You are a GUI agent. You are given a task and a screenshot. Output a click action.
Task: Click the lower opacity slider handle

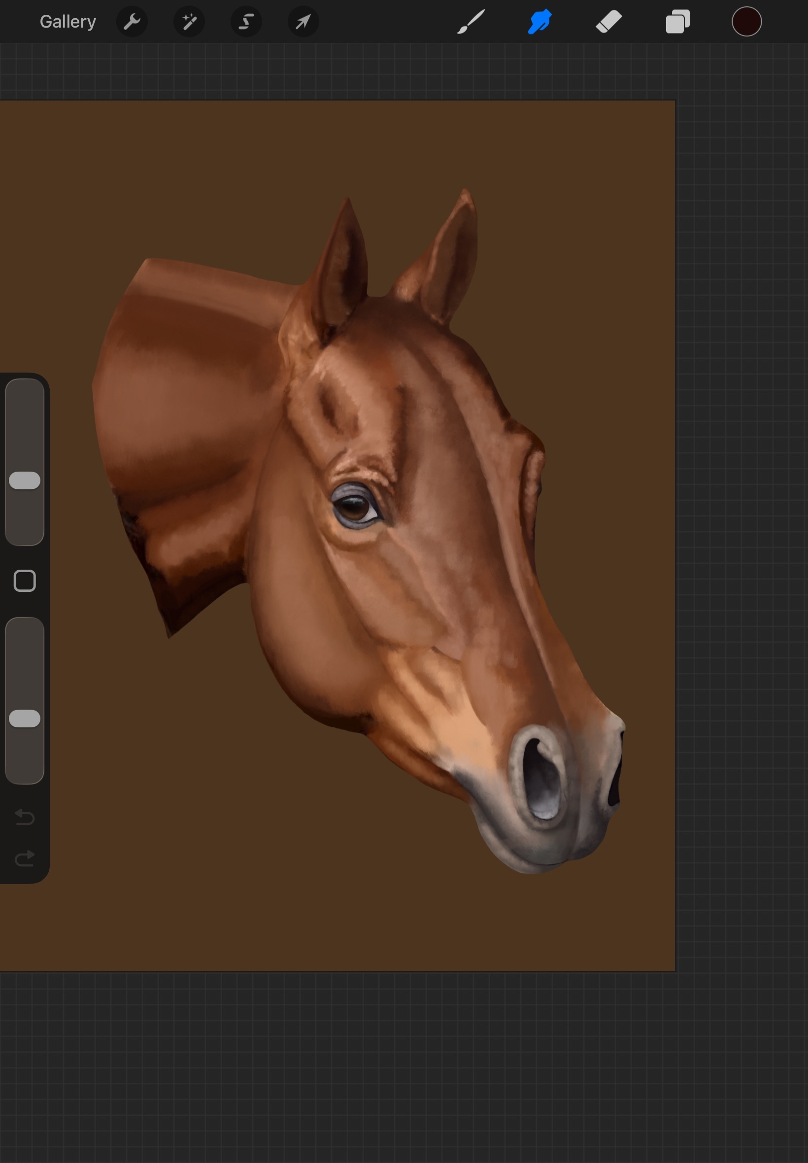pyautogui.click(x=25, y=718)
